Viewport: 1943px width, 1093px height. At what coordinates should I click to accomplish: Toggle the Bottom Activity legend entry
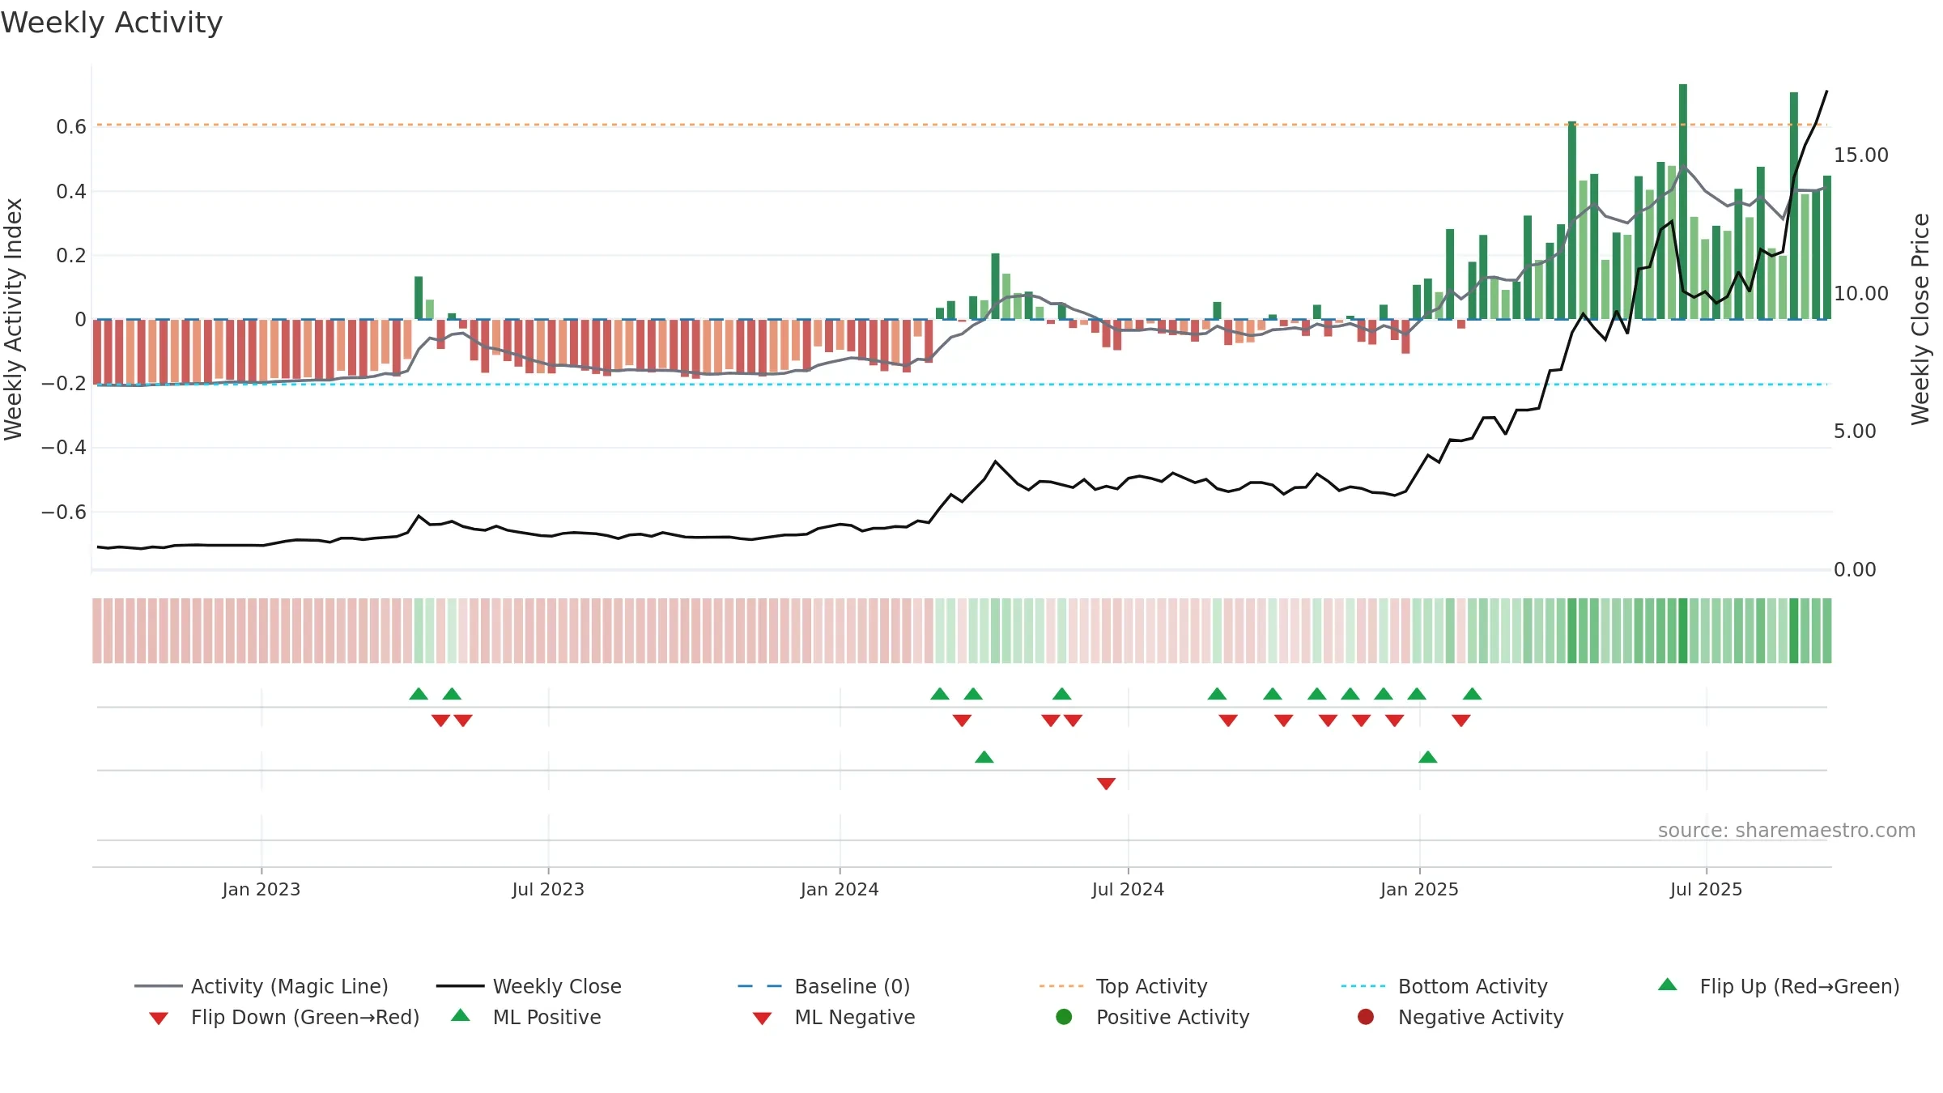tap(1443, 986)
